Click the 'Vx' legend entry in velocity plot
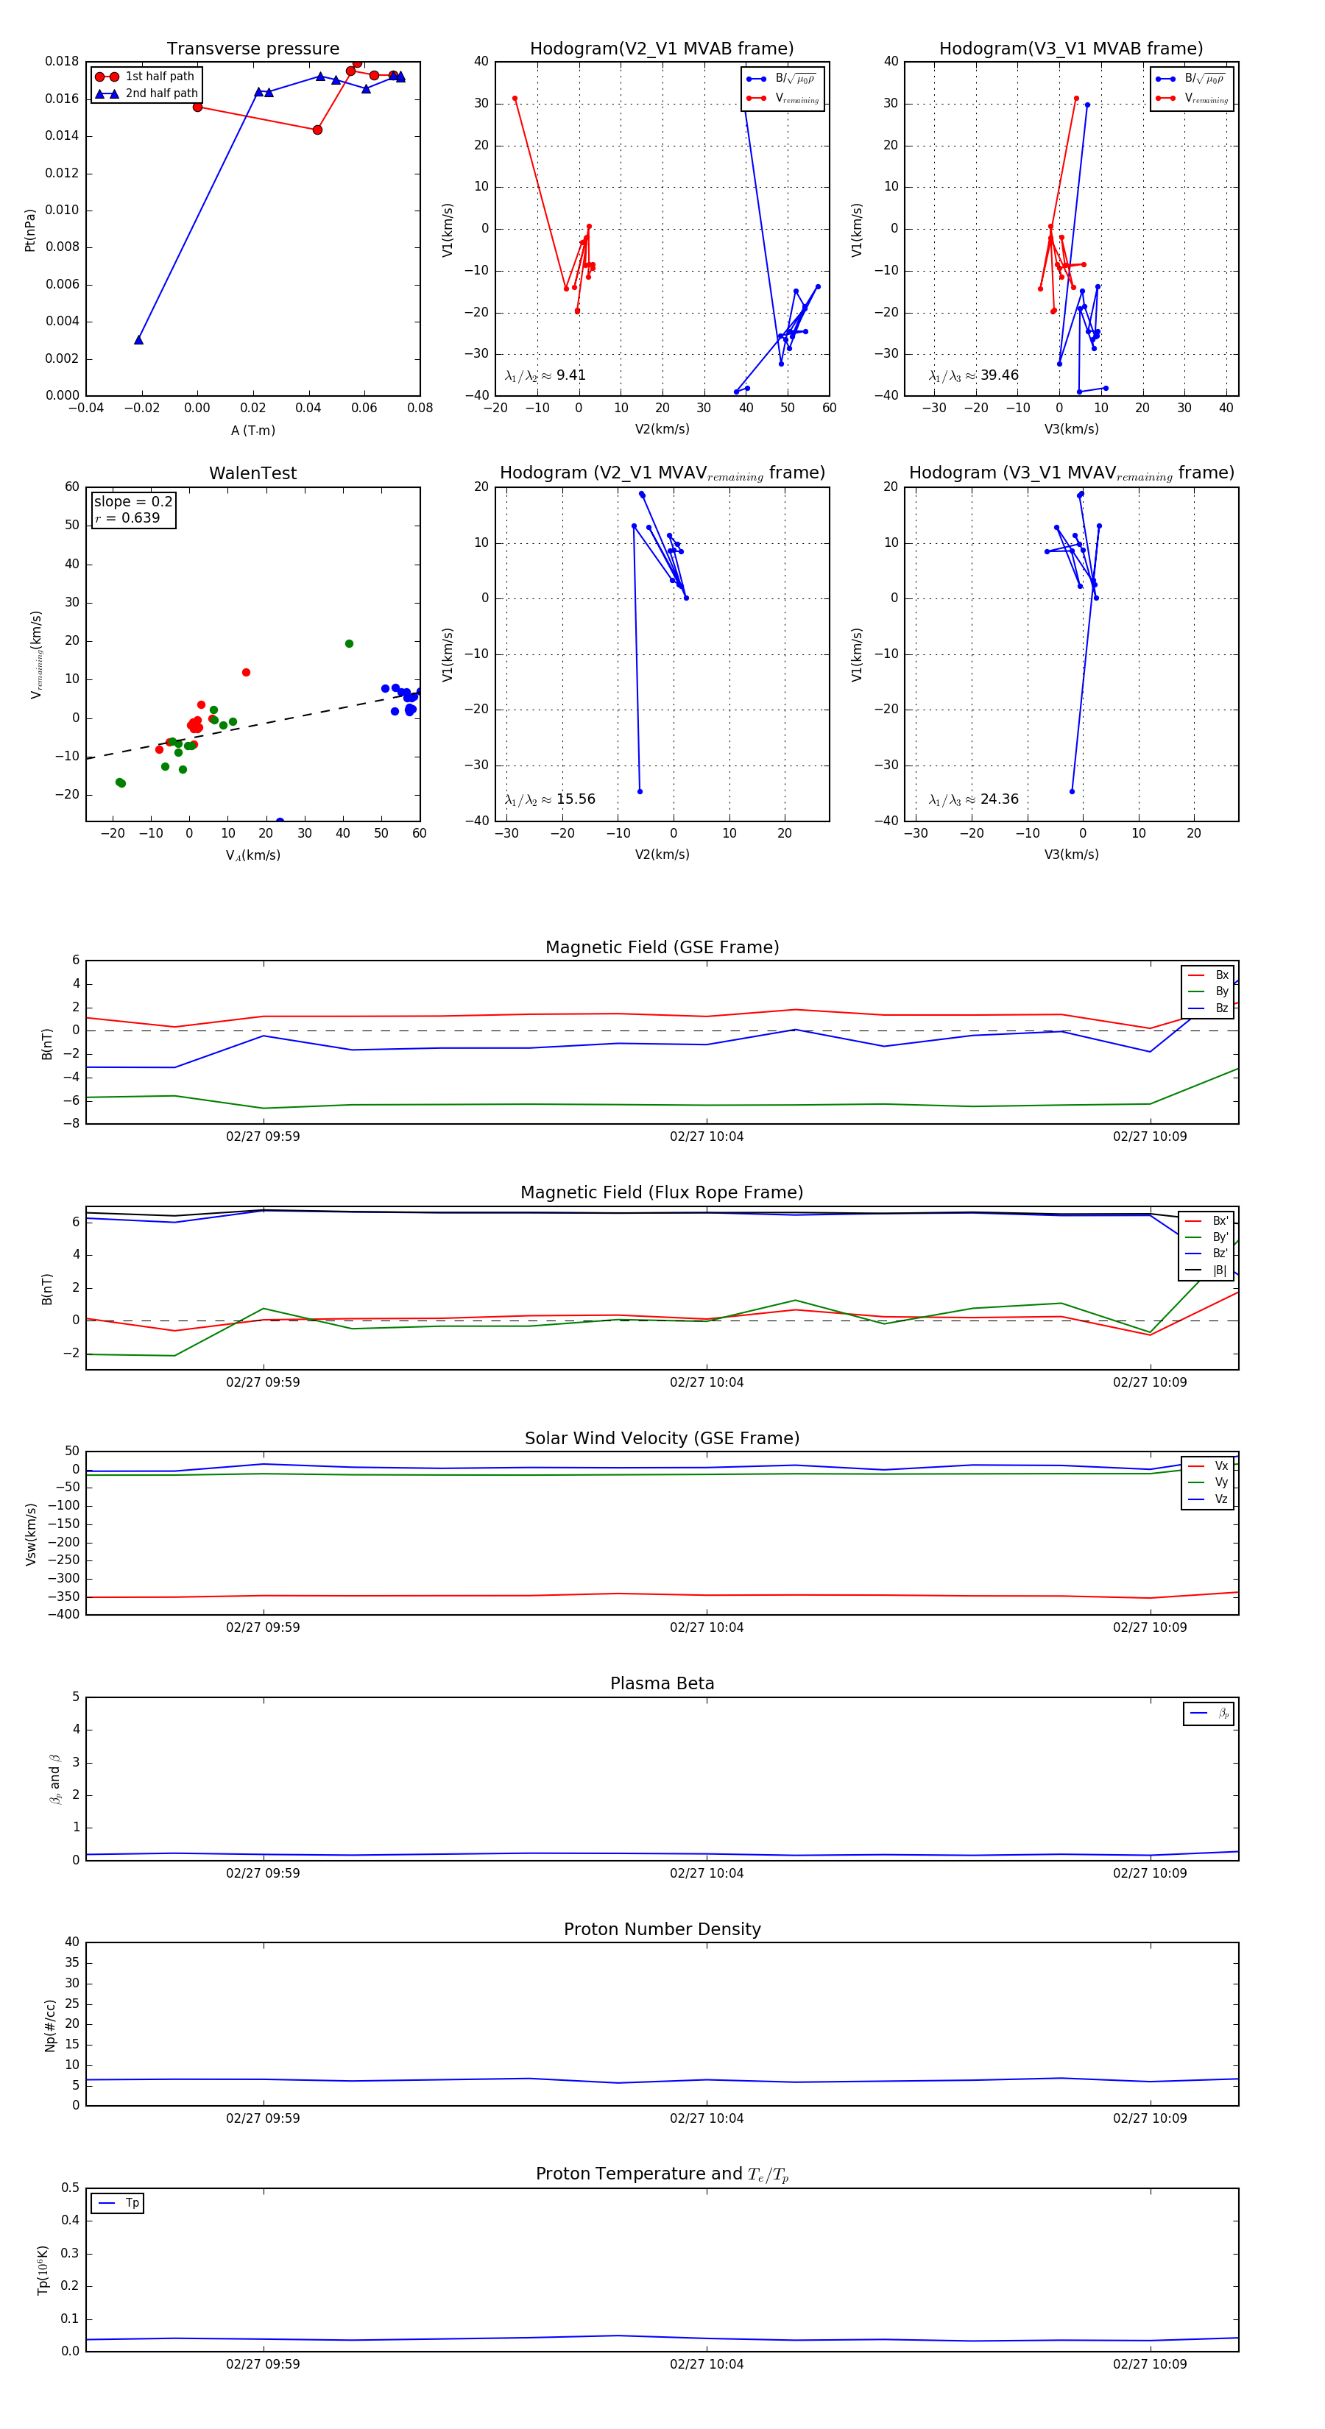This screenshot has width=1325, height=2429. click(1208, 1466)
